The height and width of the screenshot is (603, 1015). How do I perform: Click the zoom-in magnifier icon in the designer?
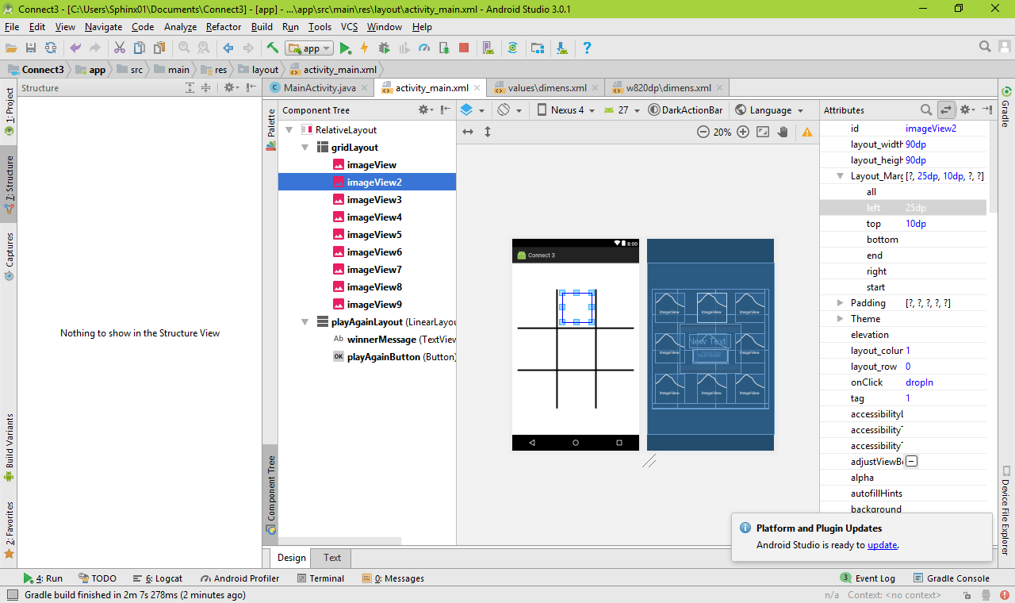pos(743,132)
